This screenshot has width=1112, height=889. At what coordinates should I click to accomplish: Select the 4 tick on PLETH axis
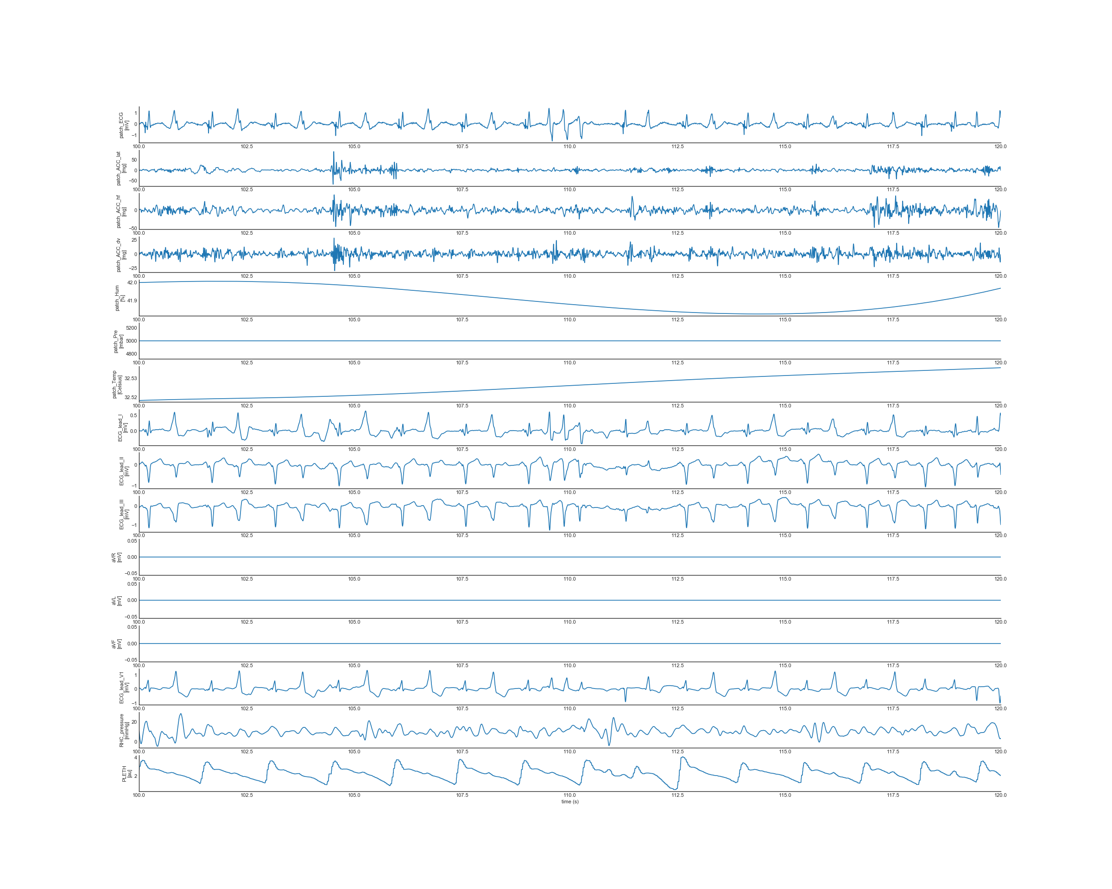click(x=136, y=758)
